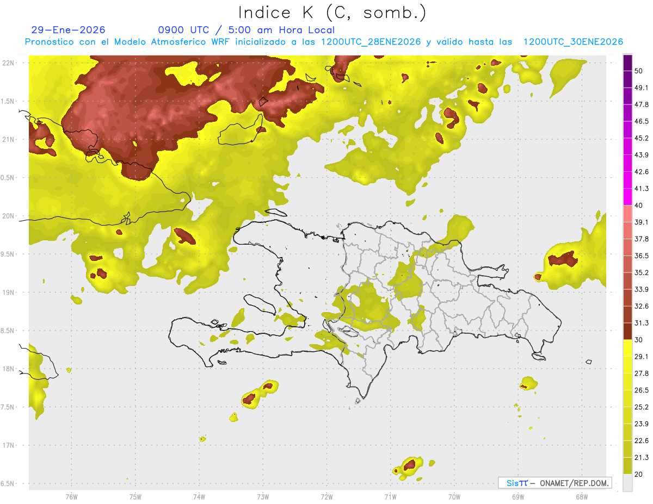The height and width of the screenshot is (504, 653).
Task: Select the "68W" longitude label
Action: click(582, 496)
